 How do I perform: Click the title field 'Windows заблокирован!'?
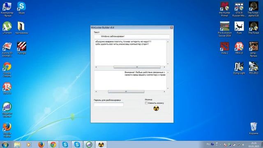click(x=131, y=37)
